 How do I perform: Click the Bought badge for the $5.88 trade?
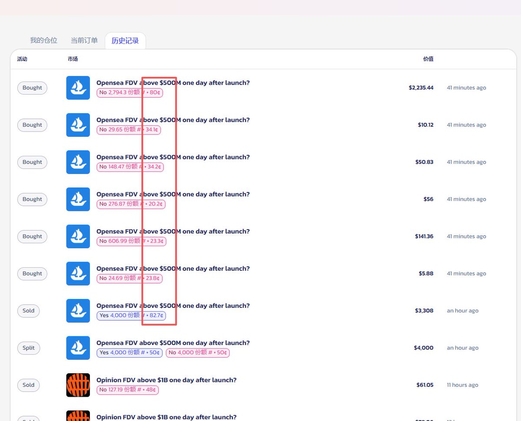point(32,273)
